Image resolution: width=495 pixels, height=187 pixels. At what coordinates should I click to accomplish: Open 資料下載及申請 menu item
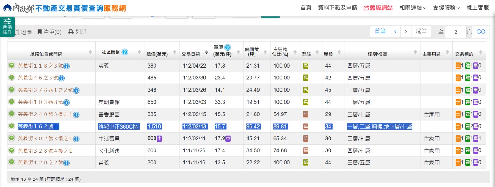click(x=337, y=8)
